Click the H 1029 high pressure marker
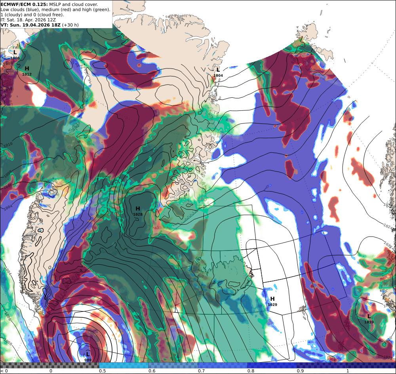This screenshot has height=374, width=396. tap(272, 301)
